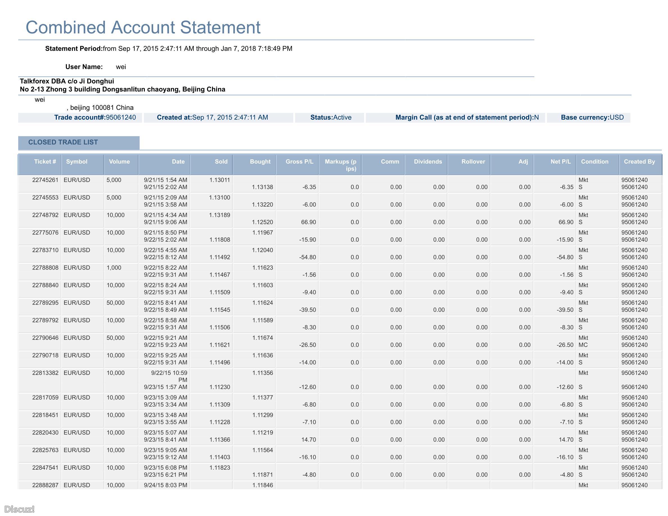Viewport: 668px width, 516px height.
Task: Select the CLOSED TRADE LIST section header
Action: click(79, 142)
